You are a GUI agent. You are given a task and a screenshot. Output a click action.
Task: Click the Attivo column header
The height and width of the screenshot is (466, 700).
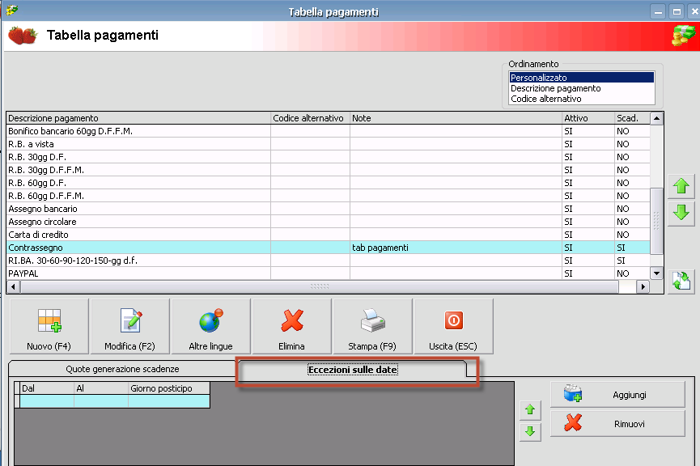pos(588,118)
